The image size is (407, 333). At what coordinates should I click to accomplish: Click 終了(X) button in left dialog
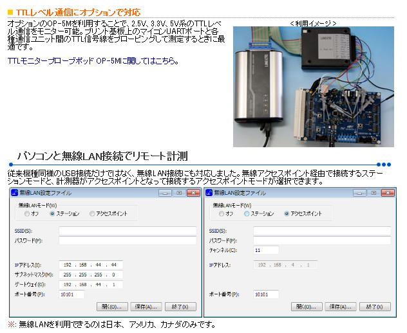[180, 307]
